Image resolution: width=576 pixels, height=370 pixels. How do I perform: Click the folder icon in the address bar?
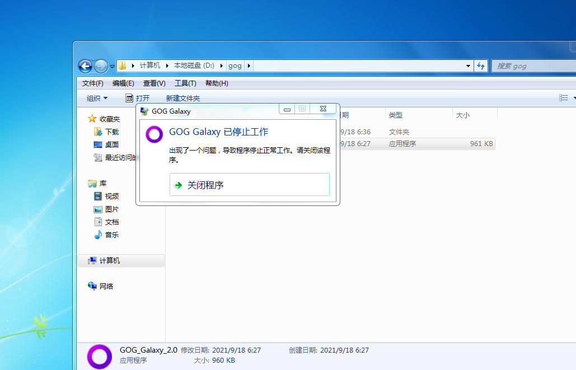coord(123,65)
